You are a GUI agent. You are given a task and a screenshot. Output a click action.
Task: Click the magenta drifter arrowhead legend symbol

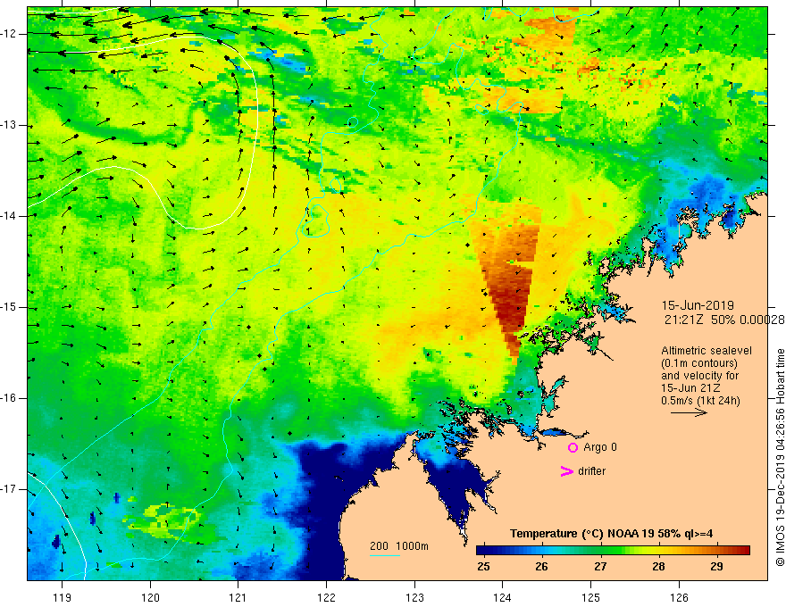(566, 471)
